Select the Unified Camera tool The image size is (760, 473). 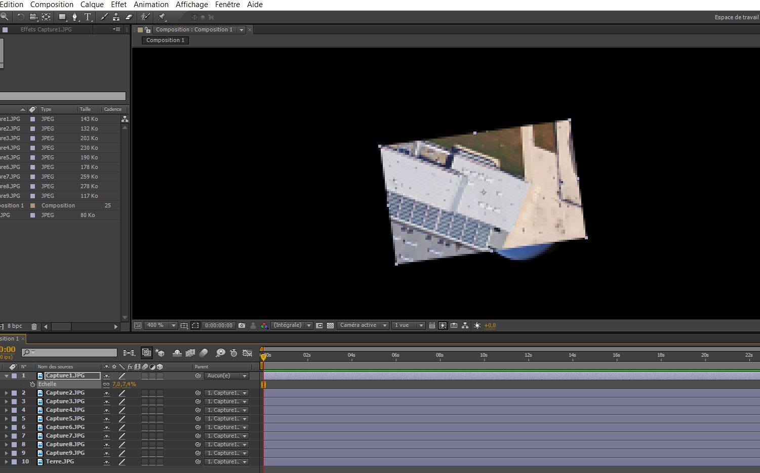coord(33,17)
